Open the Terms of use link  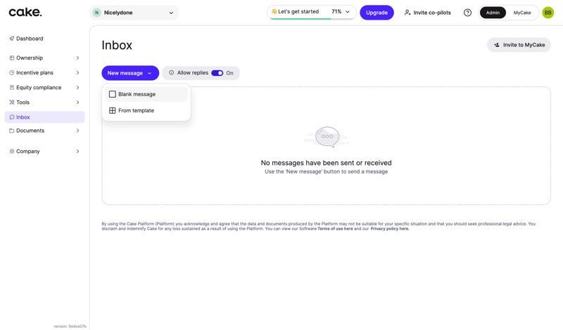335,229
